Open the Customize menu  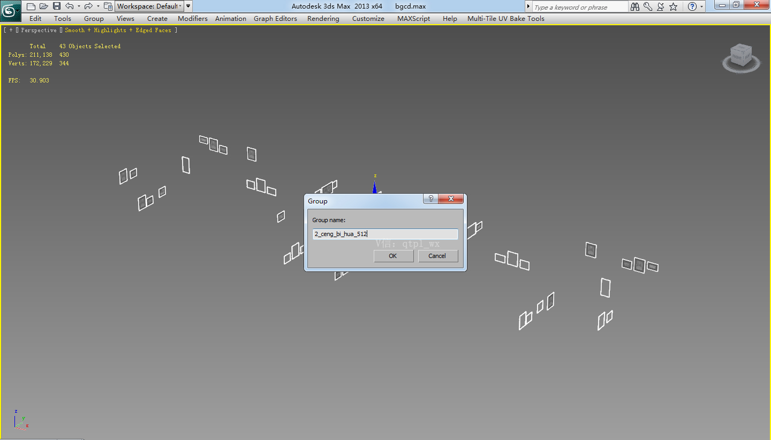[368, 19]
